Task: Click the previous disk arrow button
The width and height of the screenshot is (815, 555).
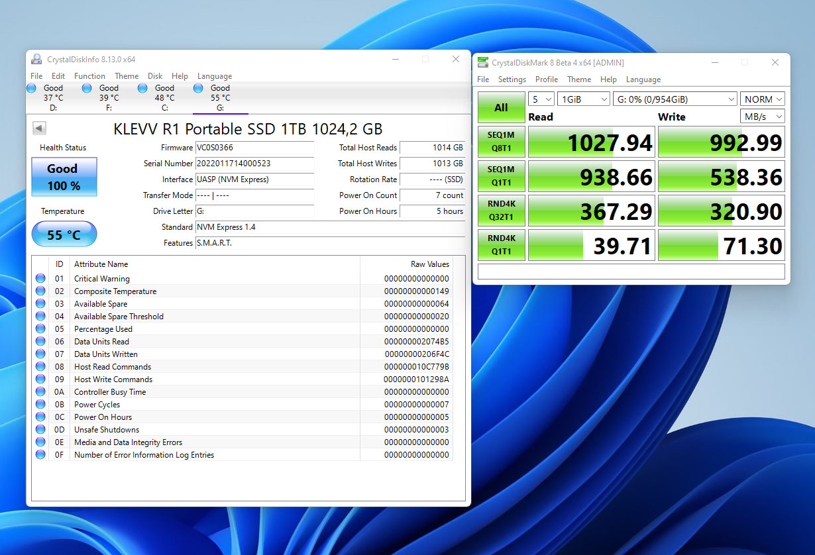Action: tap(39, 128)
